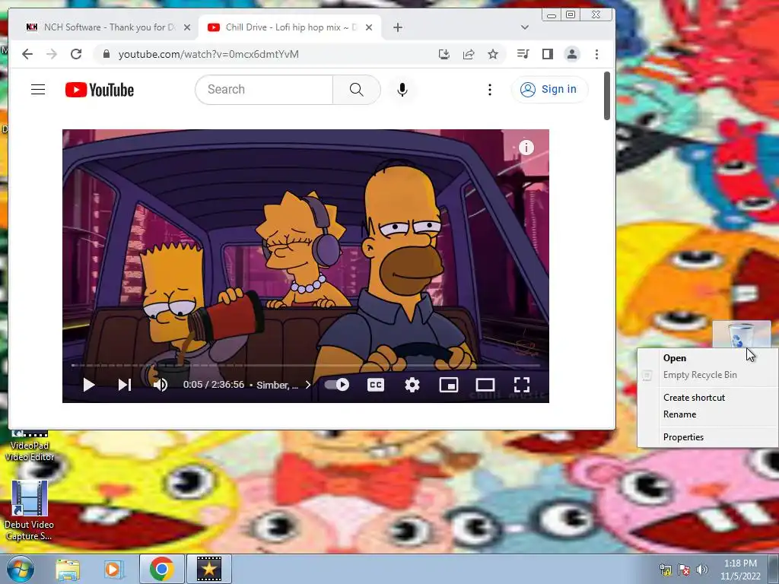Open the media controls icon in Chrome toolbar

coord(523,54)
